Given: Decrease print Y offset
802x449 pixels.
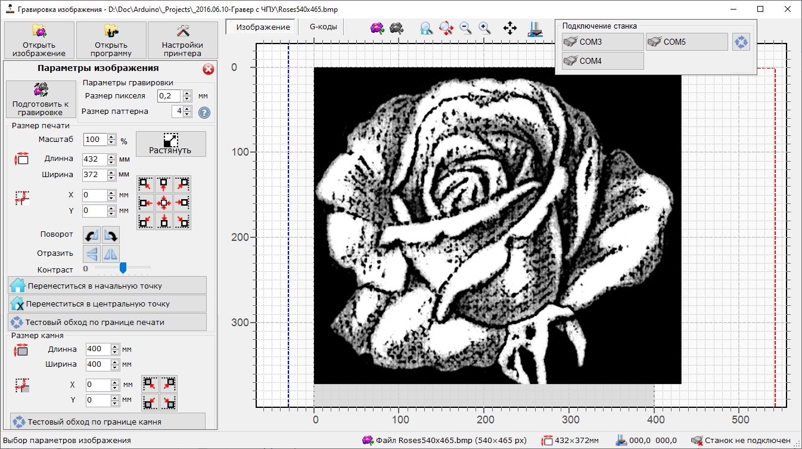Looking at the screenshot, I should point(111,213).
